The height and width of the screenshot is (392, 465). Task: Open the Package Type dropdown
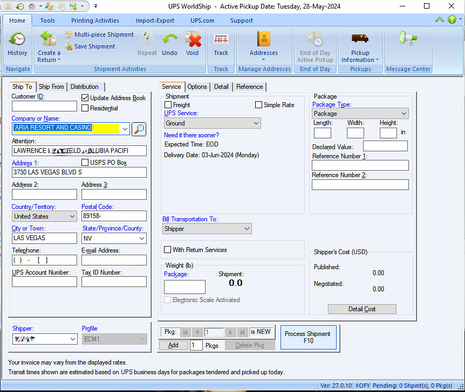click(x=360, y=114)
